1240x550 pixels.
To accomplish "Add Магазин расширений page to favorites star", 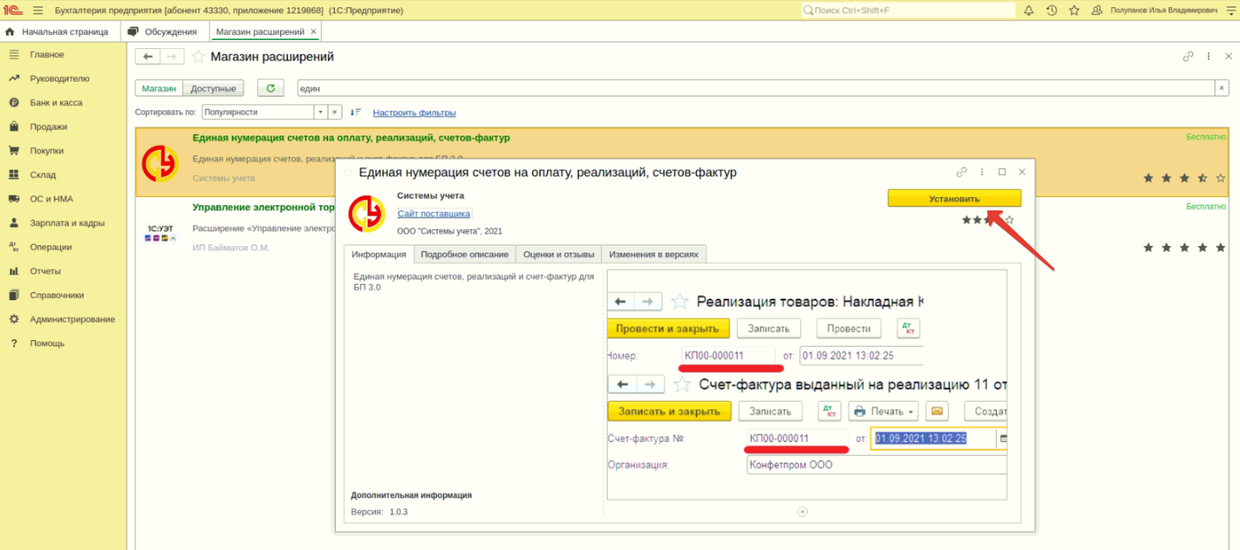I will tap(199, 57).
